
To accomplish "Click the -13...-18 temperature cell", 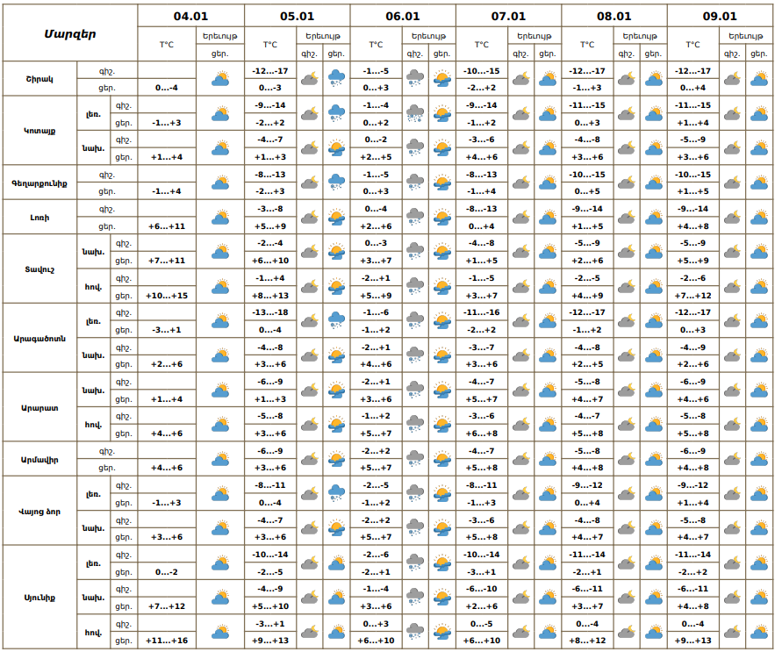I will click(270, 312).
